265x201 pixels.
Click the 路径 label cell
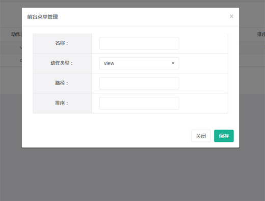pos(62,83)
